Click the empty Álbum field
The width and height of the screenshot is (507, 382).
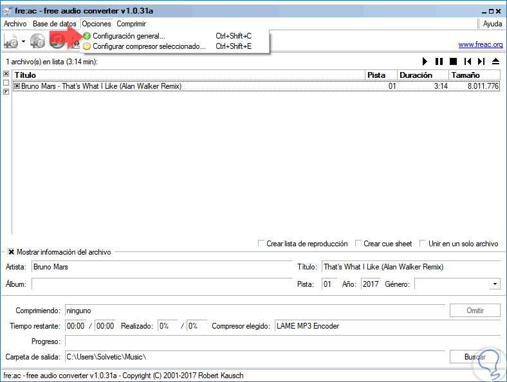coord(161,284)
